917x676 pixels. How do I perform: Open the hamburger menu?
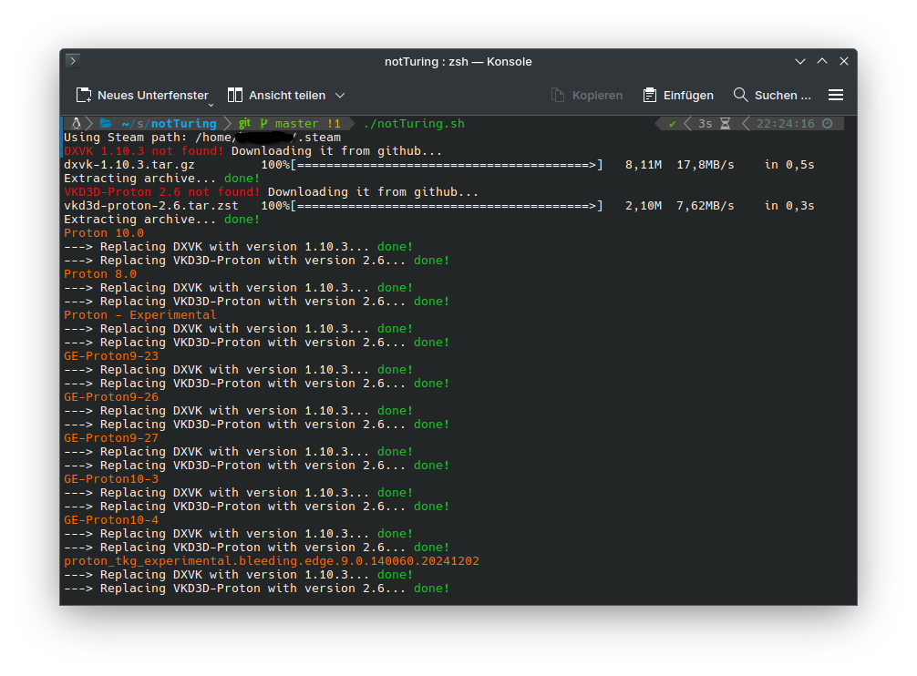(x=836, y=96)
